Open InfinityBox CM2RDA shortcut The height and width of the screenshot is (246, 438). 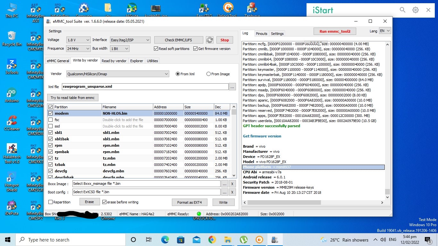(x=35, y=126)
